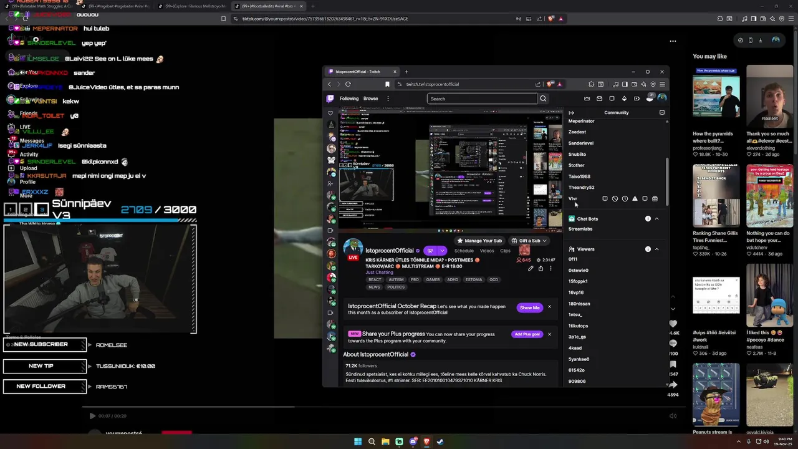
Task: Whisper Vivr via the speech bubble icon
Action: [x=645, y=199]
